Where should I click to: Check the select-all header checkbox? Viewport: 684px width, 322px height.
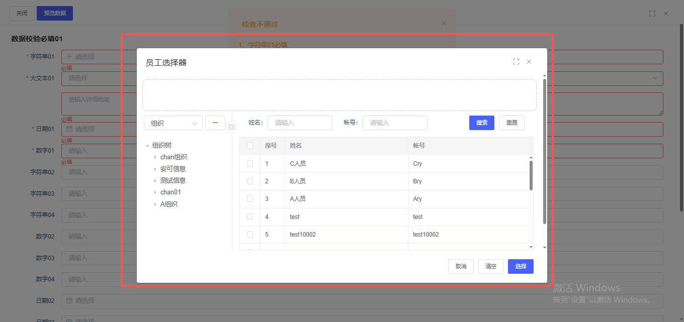[250, 146]
